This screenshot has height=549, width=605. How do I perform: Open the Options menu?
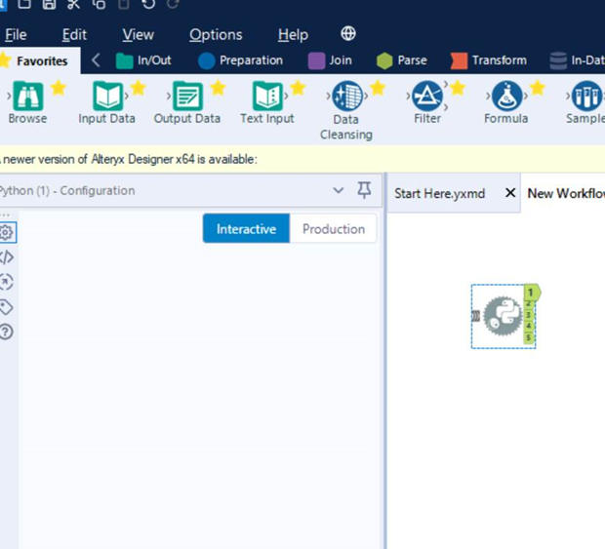(x=216, y=35)
